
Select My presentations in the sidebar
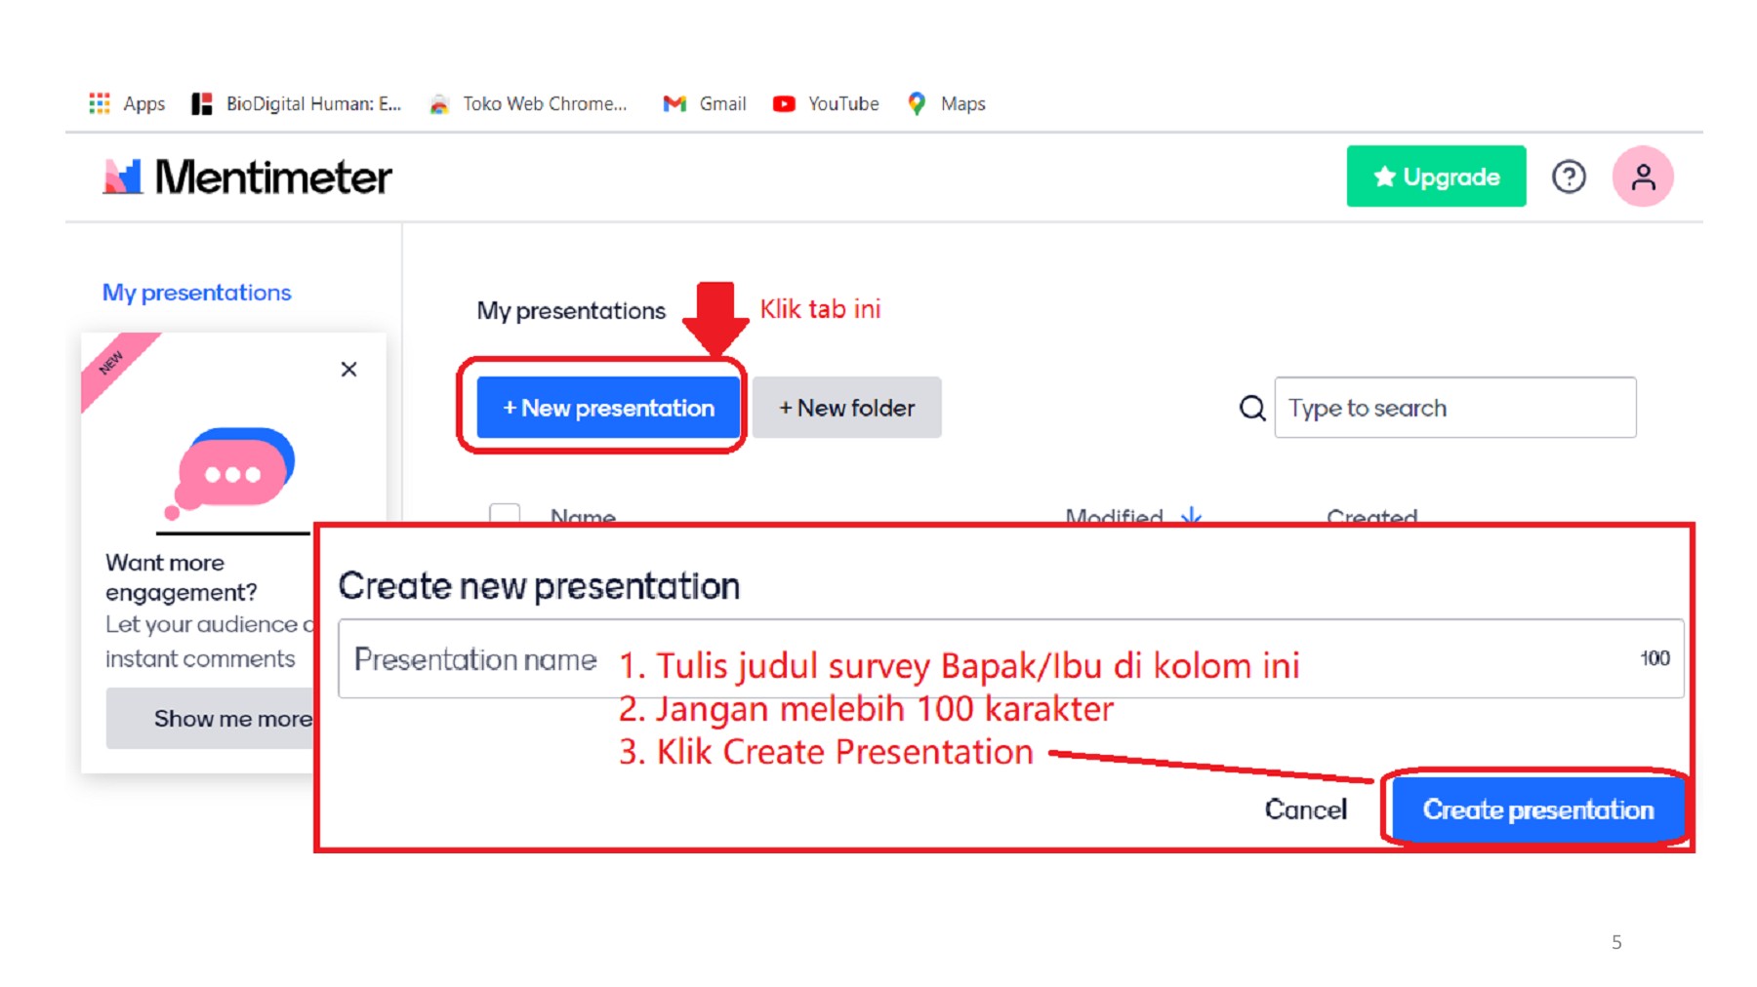coord(196,293)
